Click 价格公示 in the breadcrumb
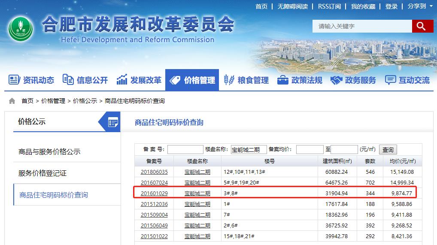437x245 pixels. click(x=85, y=101)
